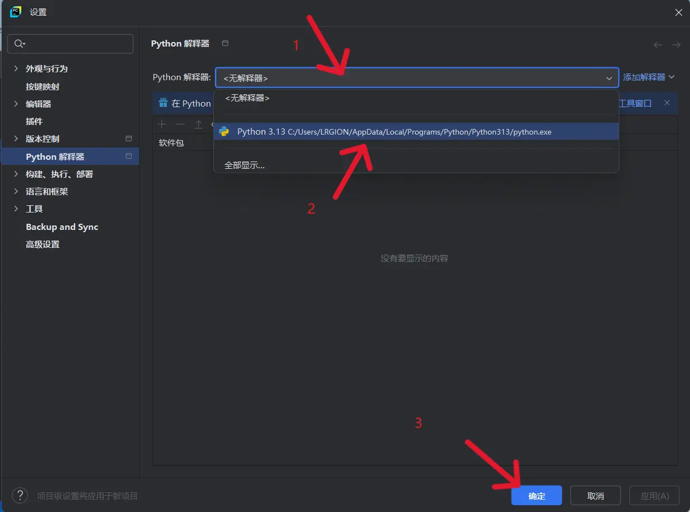Click the settings search input field
The image size is (690, 512).
[x=76, y=44]
